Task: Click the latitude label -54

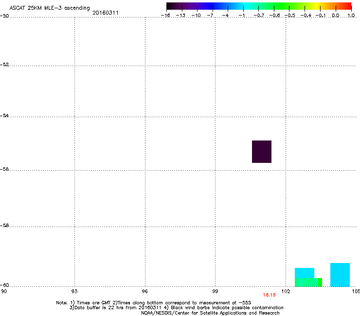Action: click(4, 116)
